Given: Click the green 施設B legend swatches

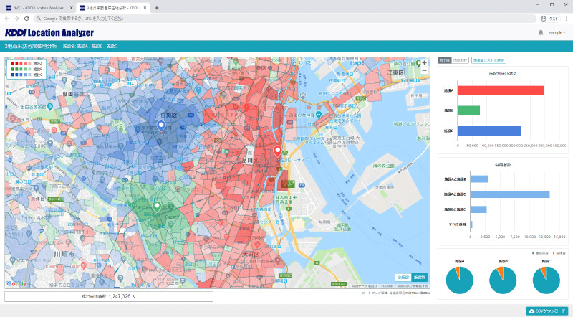Looking at the screenshot, I should [x=21, y=69].
